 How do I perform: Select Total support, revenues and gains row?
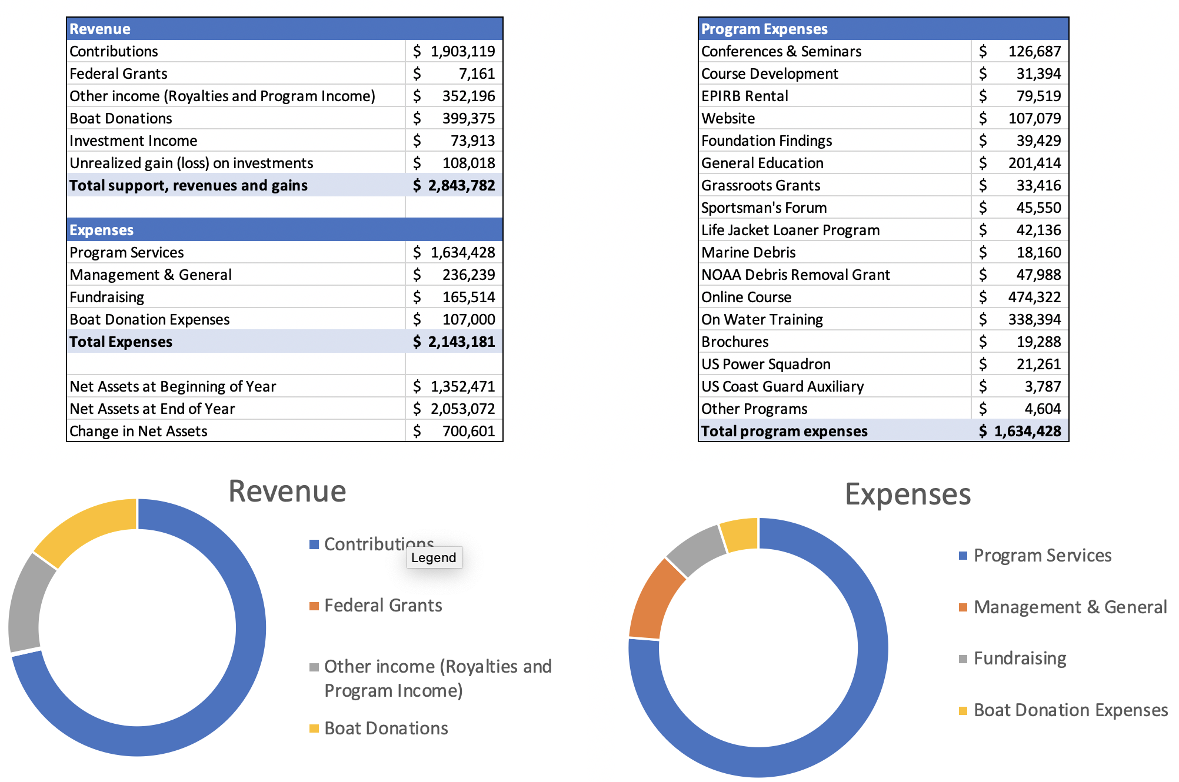[285, 185]
